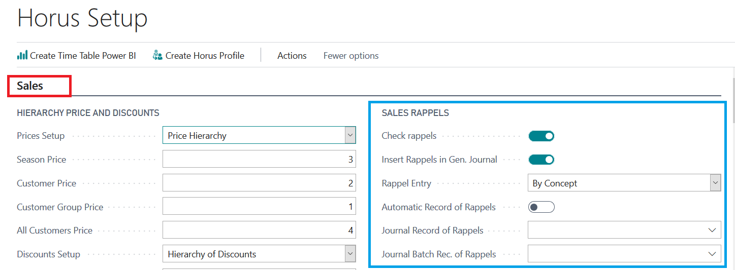Click the Create Time Table Power BI chart icon
The image size is (735, 270).
point(22,55)
